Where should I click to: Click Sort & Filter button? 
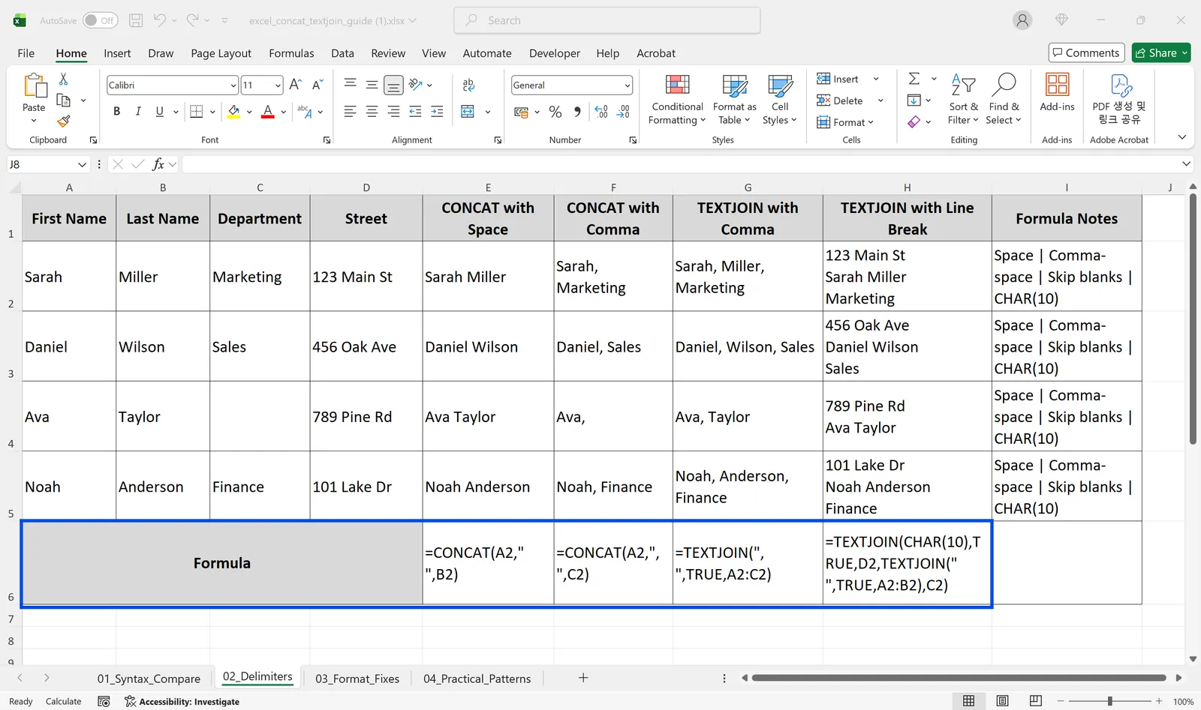click(963, 99)
